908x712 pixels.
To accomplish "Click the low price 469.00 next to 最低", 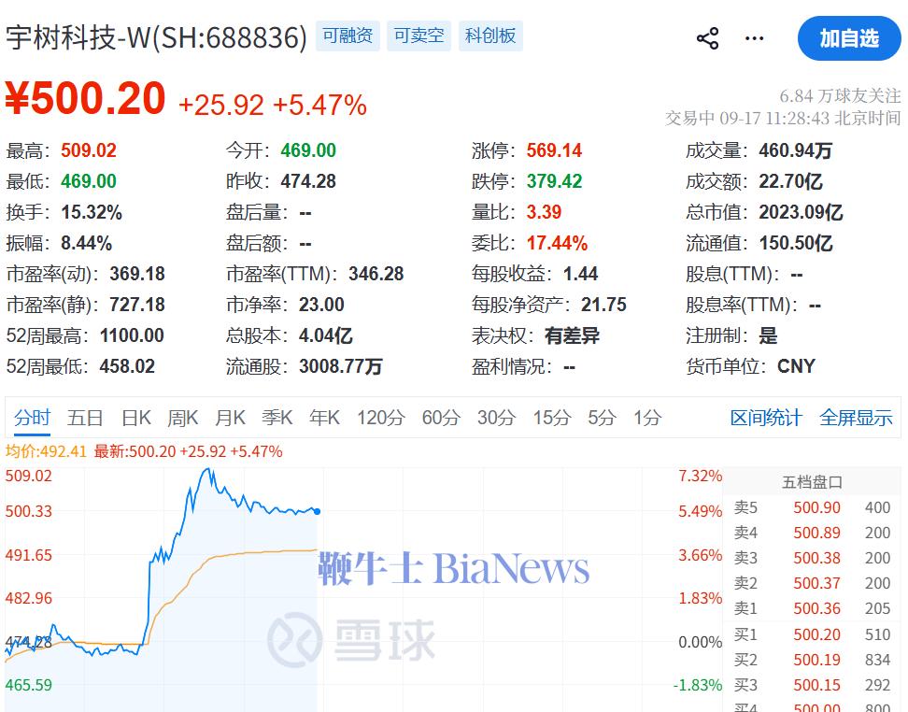I will [89, 181].
